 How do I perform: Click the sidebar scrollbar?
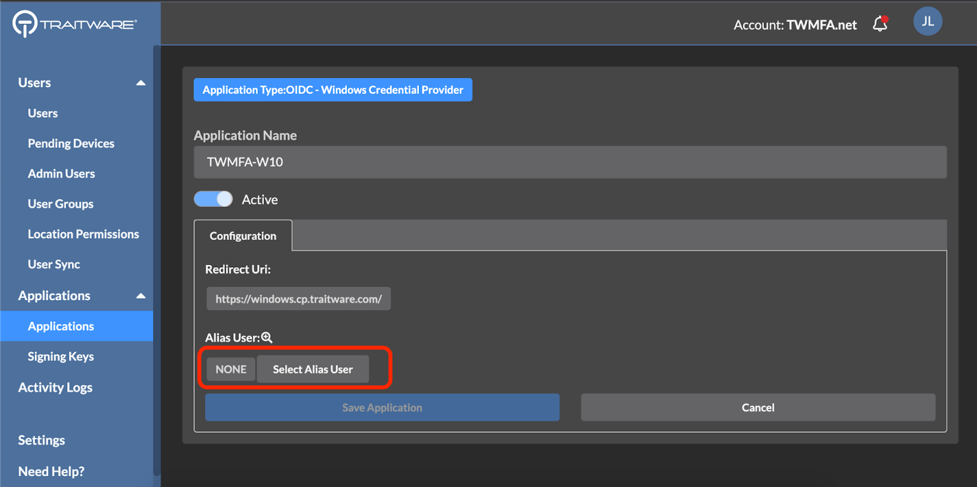point(157,261)
